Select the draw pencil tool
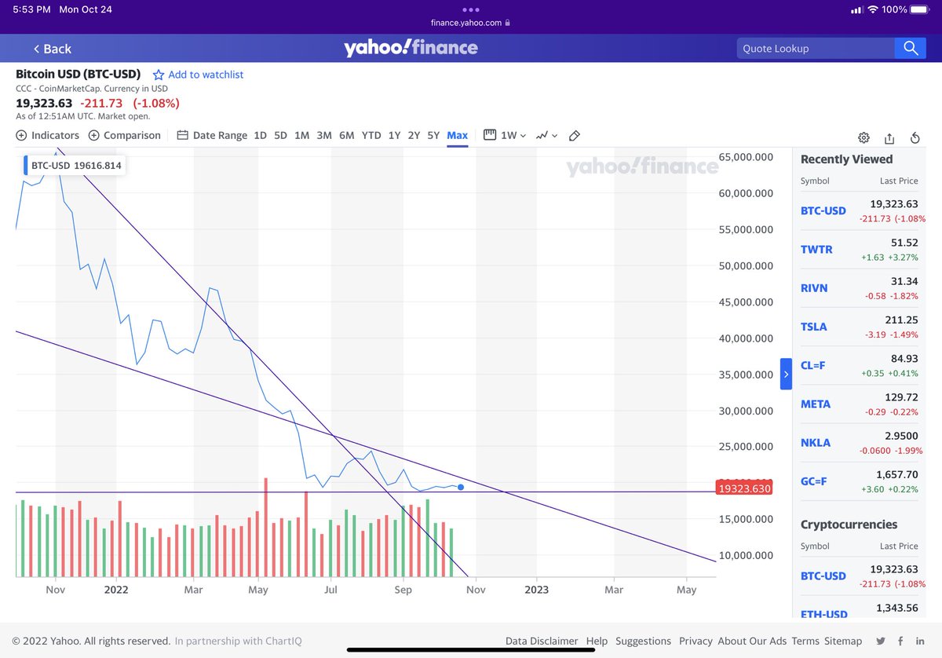This screenshot has width=942, height=658. point(574,135)
